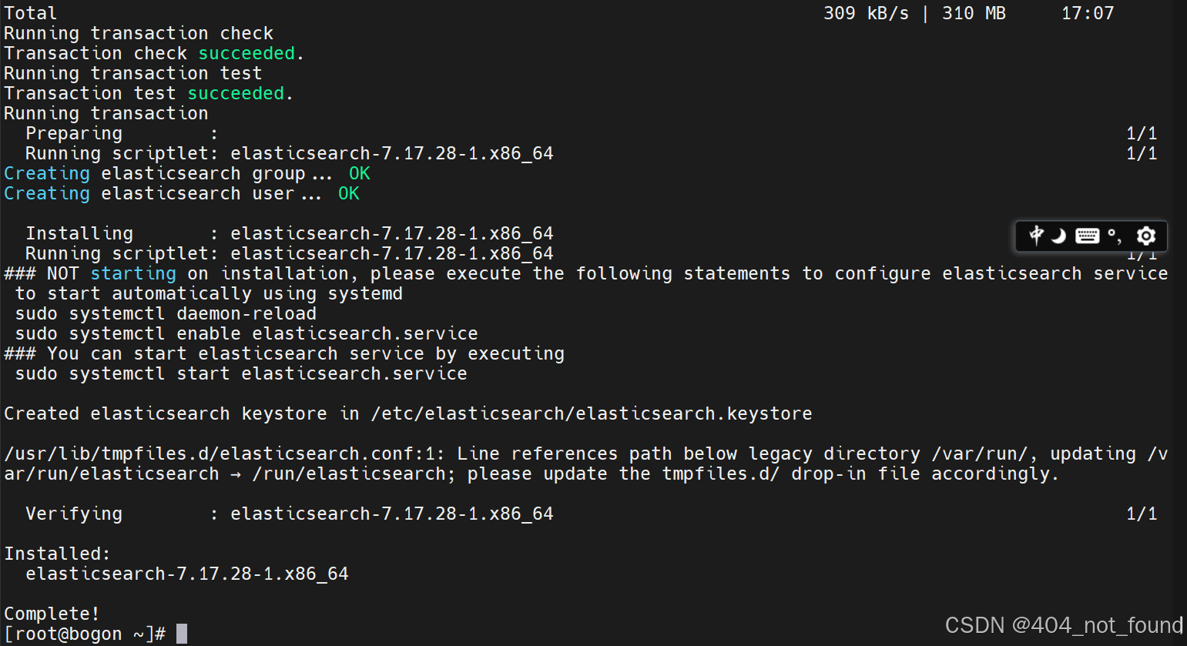Select the systemctl start elasticsearch.service command
Viewport: 1187px width, 646px height.
[x=240, y=373]
